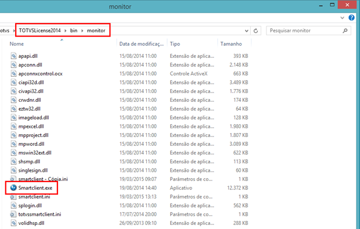
Task: Click the 26/09/2013 09:10 date cell
Action: pyautogui.click(x=138, y=223)
